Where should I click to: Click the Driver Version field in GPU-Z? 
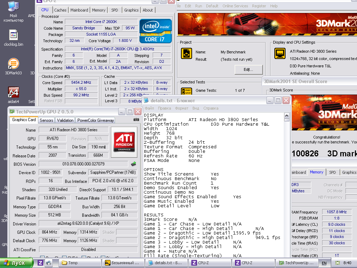tap(88, 223)
